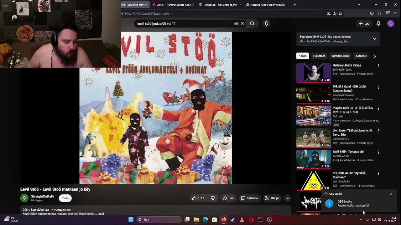Open Firefox account icon in toolbar

click(x=372, y=13)
